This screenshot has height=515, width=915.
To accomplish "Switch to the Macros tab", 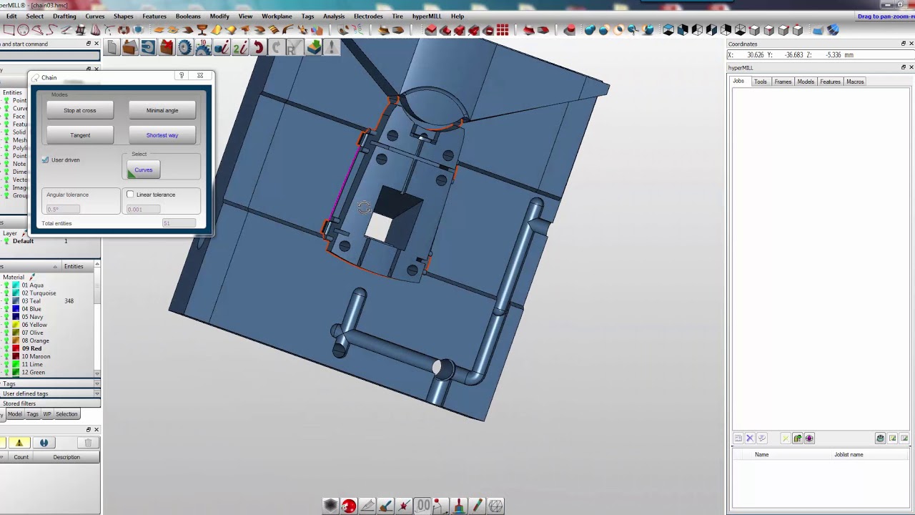I will click(x=855, y=82).
